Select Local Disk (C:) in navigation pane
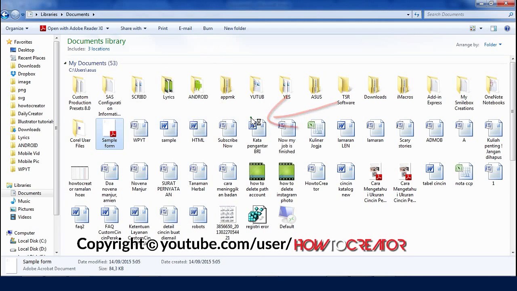 pyautogui.click(x=32, y=241)
